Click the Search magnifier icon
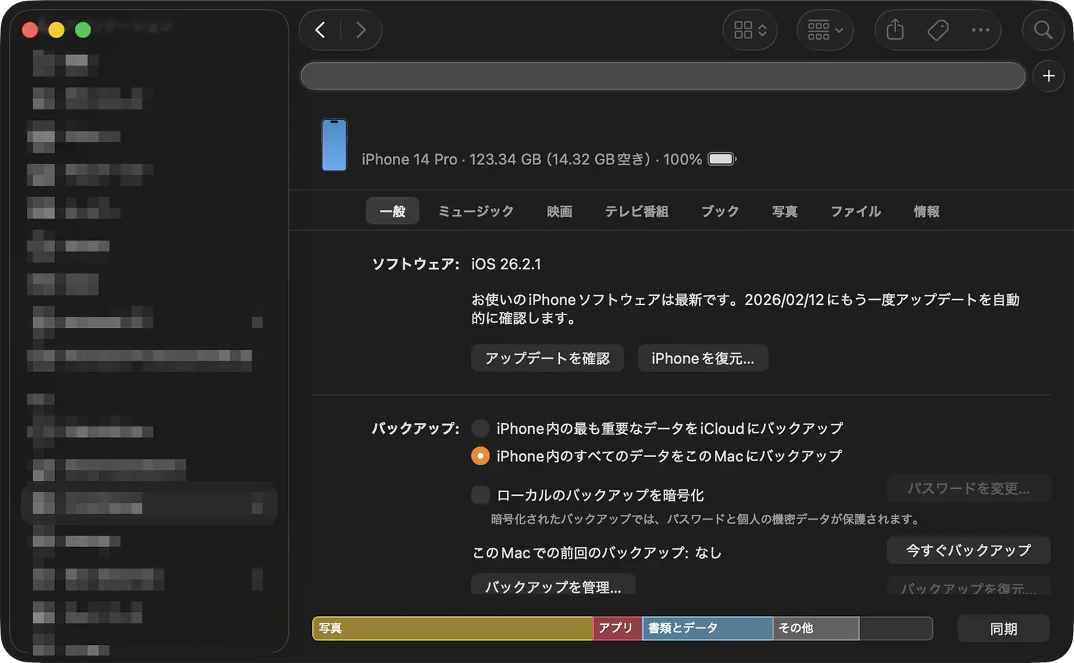This screenshot has height=663, width=1074. click(1042, 30)
